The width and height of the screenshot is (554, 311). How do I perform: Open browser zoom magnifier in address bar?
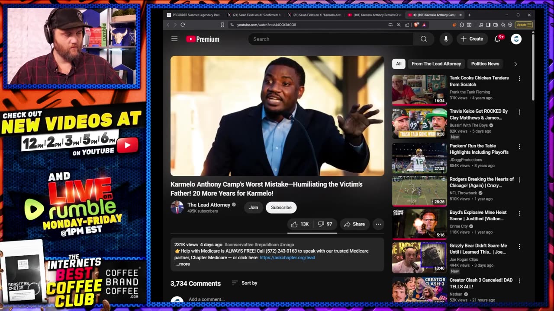click(399, 25)
